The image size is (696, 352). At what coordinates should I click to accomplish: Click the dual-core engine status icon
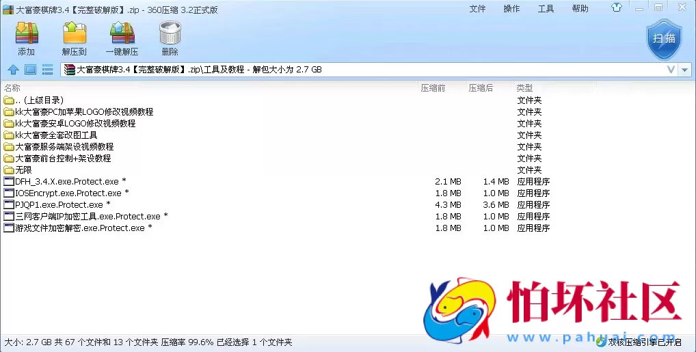601,342
